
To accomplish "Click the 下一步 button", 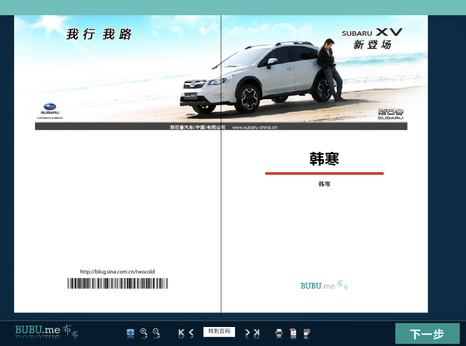I will (x=427, y=334).
